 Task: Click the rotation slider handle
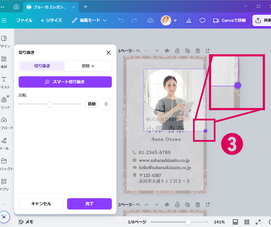[x=50, y=104]
